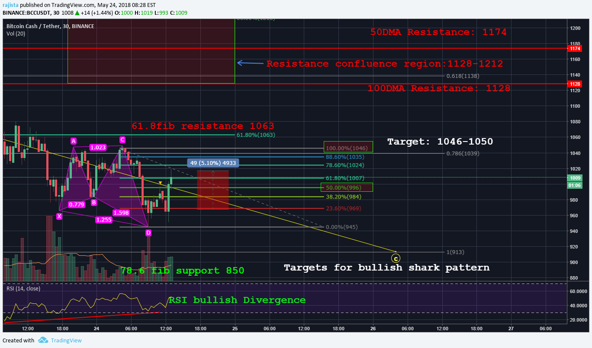Screen dimensions: 592x348
Task: Click the RSI (14, close) indicator label
Action: coord(23,288)
